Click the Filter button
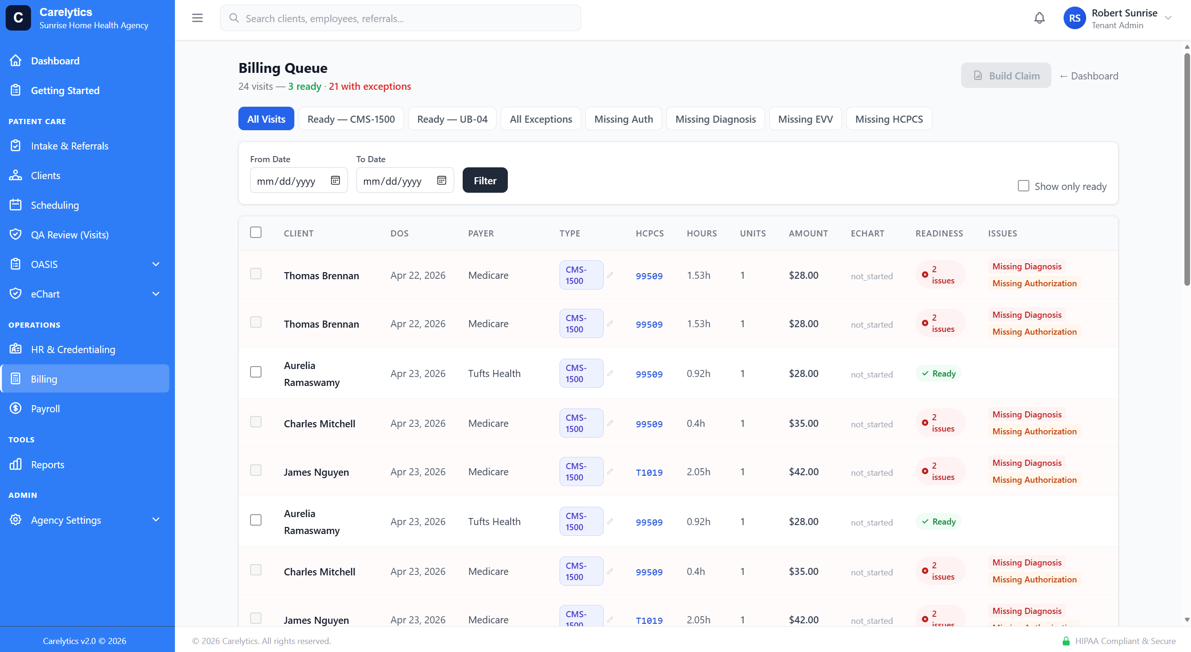1191x652 pixels. tap(485, 180)
